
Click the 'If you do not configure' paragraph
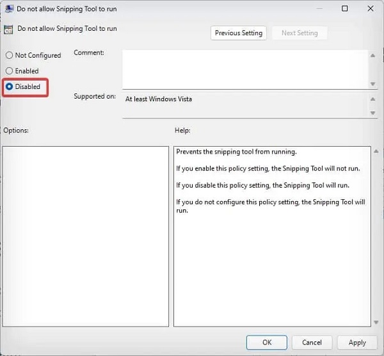click(271, 206)
